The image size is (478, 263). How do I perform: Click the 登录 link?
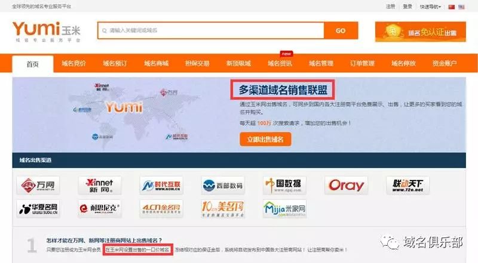pyautogui.click(x=407, y=7)
